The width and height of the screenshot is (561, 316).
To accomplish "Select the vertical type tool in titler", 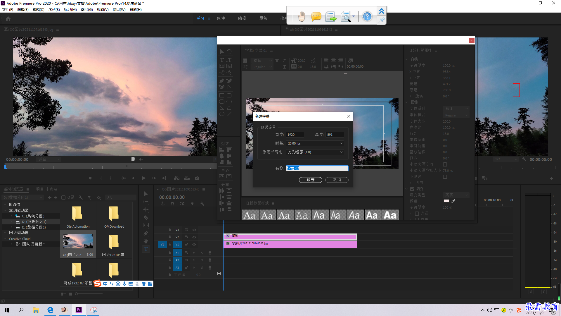I will [x=229, y=60].
